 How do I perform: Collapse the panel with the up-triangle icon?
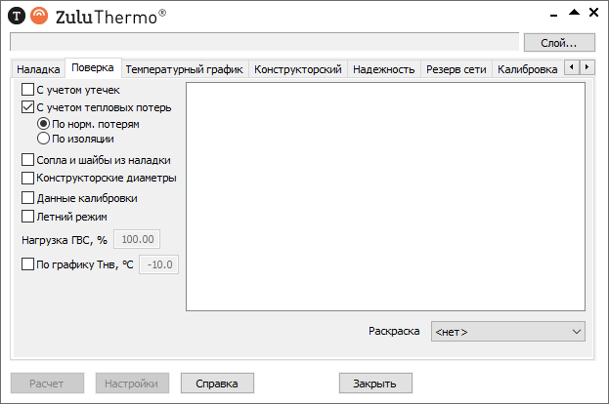575,12
